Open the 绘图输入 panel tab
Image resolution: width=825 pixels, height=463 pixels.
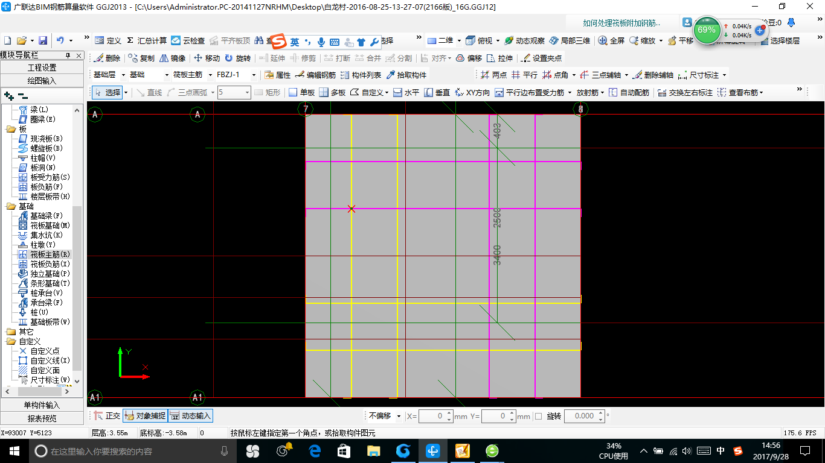[42, 80]
